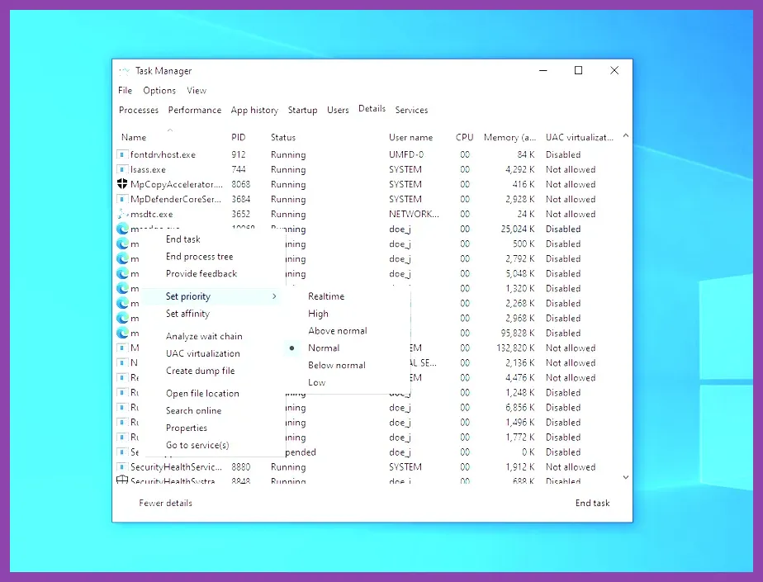Switch to the Users tab

(x=338, y=110)
